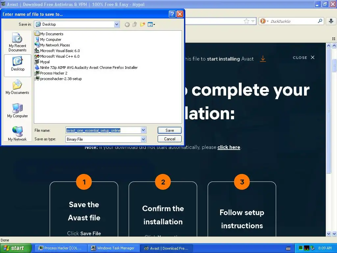Select processhacker-2.38-setup file
The width and height of the screenshot is (337, 253).
click(58, 78)
